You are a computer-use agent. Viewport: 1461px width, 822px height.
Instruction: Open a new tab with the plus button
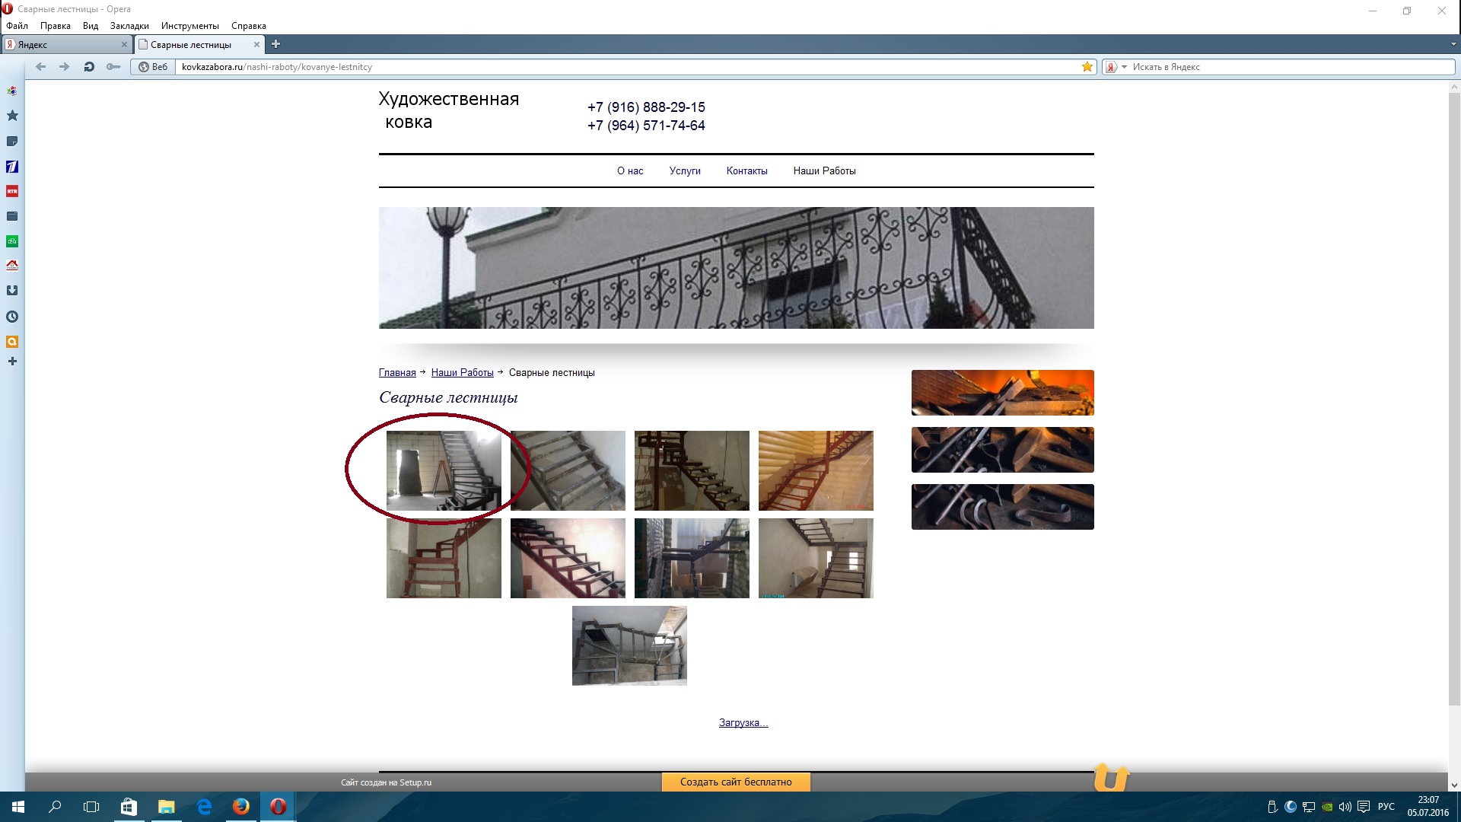point(276,44)
